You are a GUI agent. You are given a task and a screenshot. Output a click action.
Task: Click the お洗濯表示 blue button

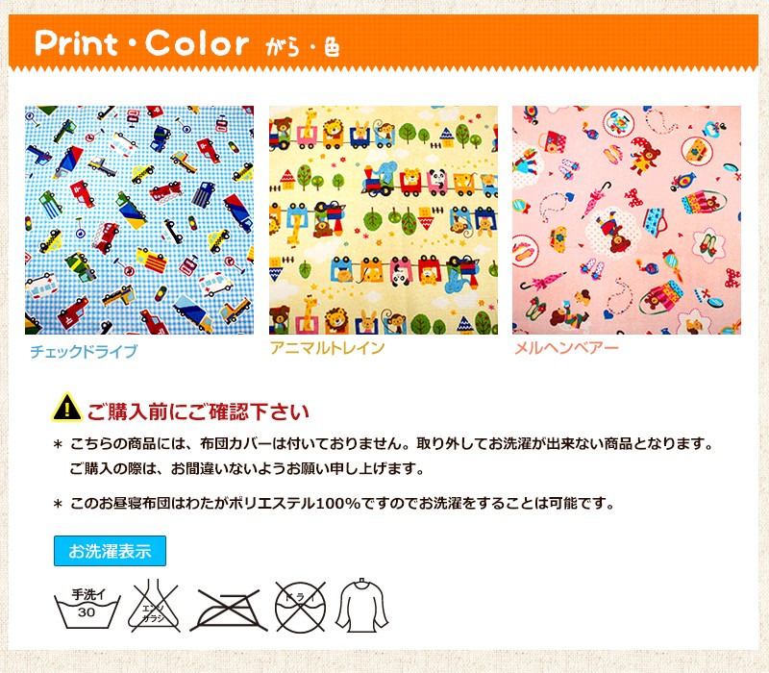point(110,551)
